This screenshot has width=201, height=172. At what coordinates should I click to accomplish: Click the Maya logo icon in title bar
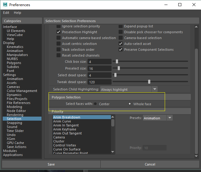point(5,5)
